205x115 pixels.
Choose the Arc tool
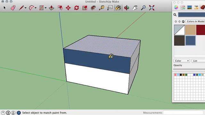pos(31,8)
